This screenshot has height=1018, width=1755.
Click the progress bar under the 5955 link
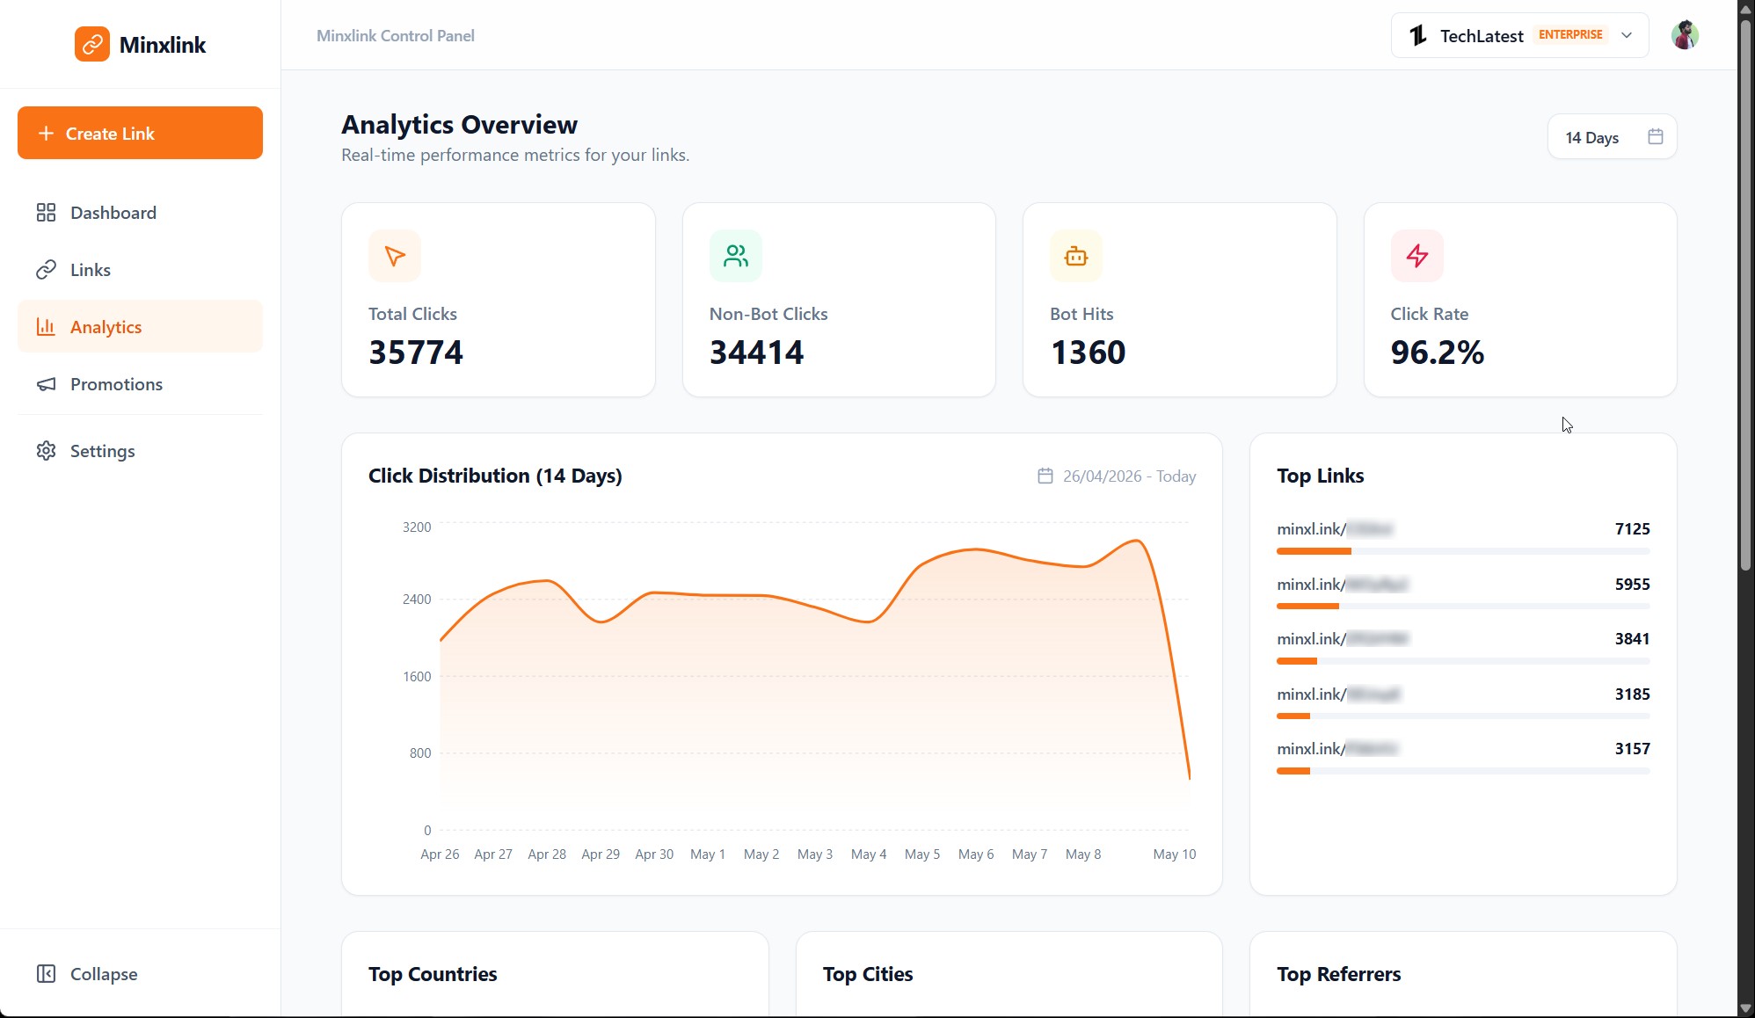tap(1463, 607)
